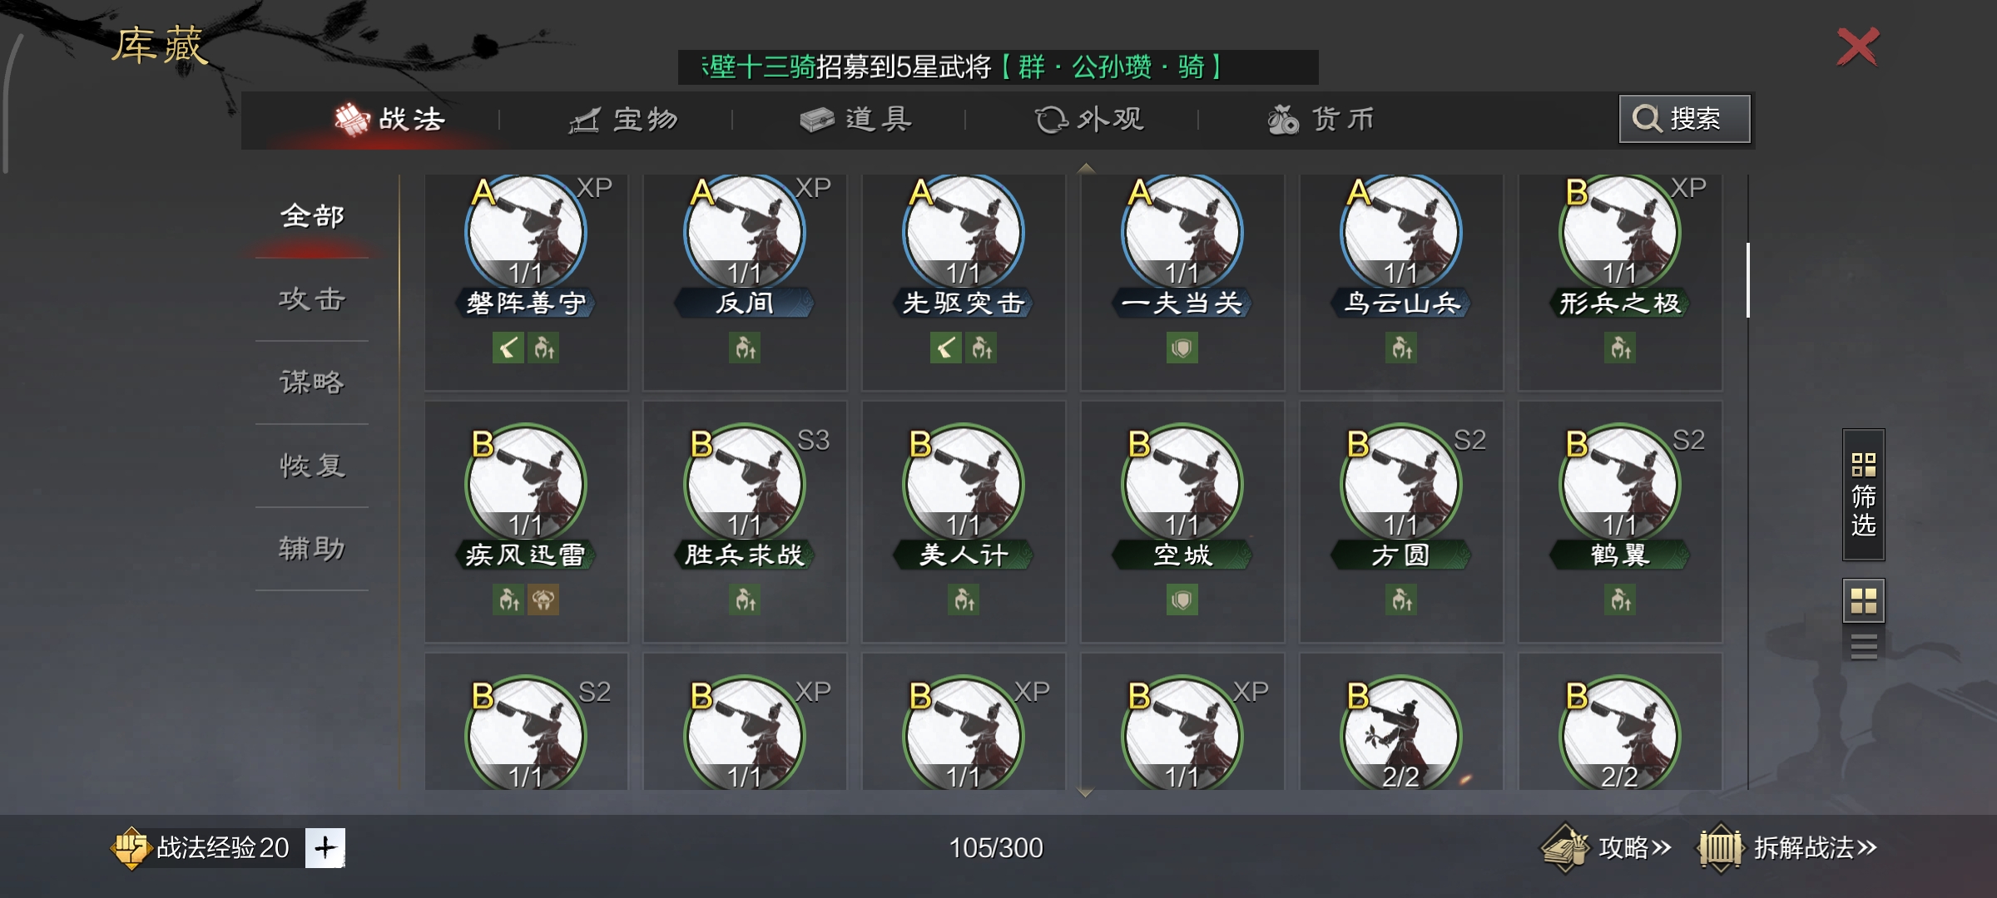1997x898 pixels.
Task: Switch to list view layout
Action: click(x=1864, y=646)
